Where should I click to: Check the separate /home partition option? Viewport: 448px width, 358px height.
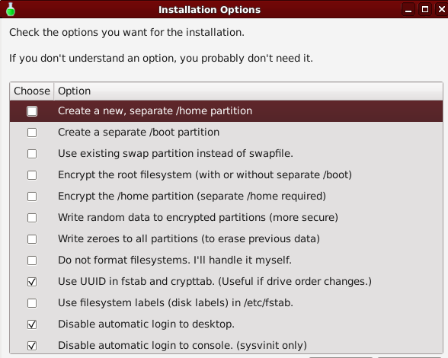coord(32,111)
